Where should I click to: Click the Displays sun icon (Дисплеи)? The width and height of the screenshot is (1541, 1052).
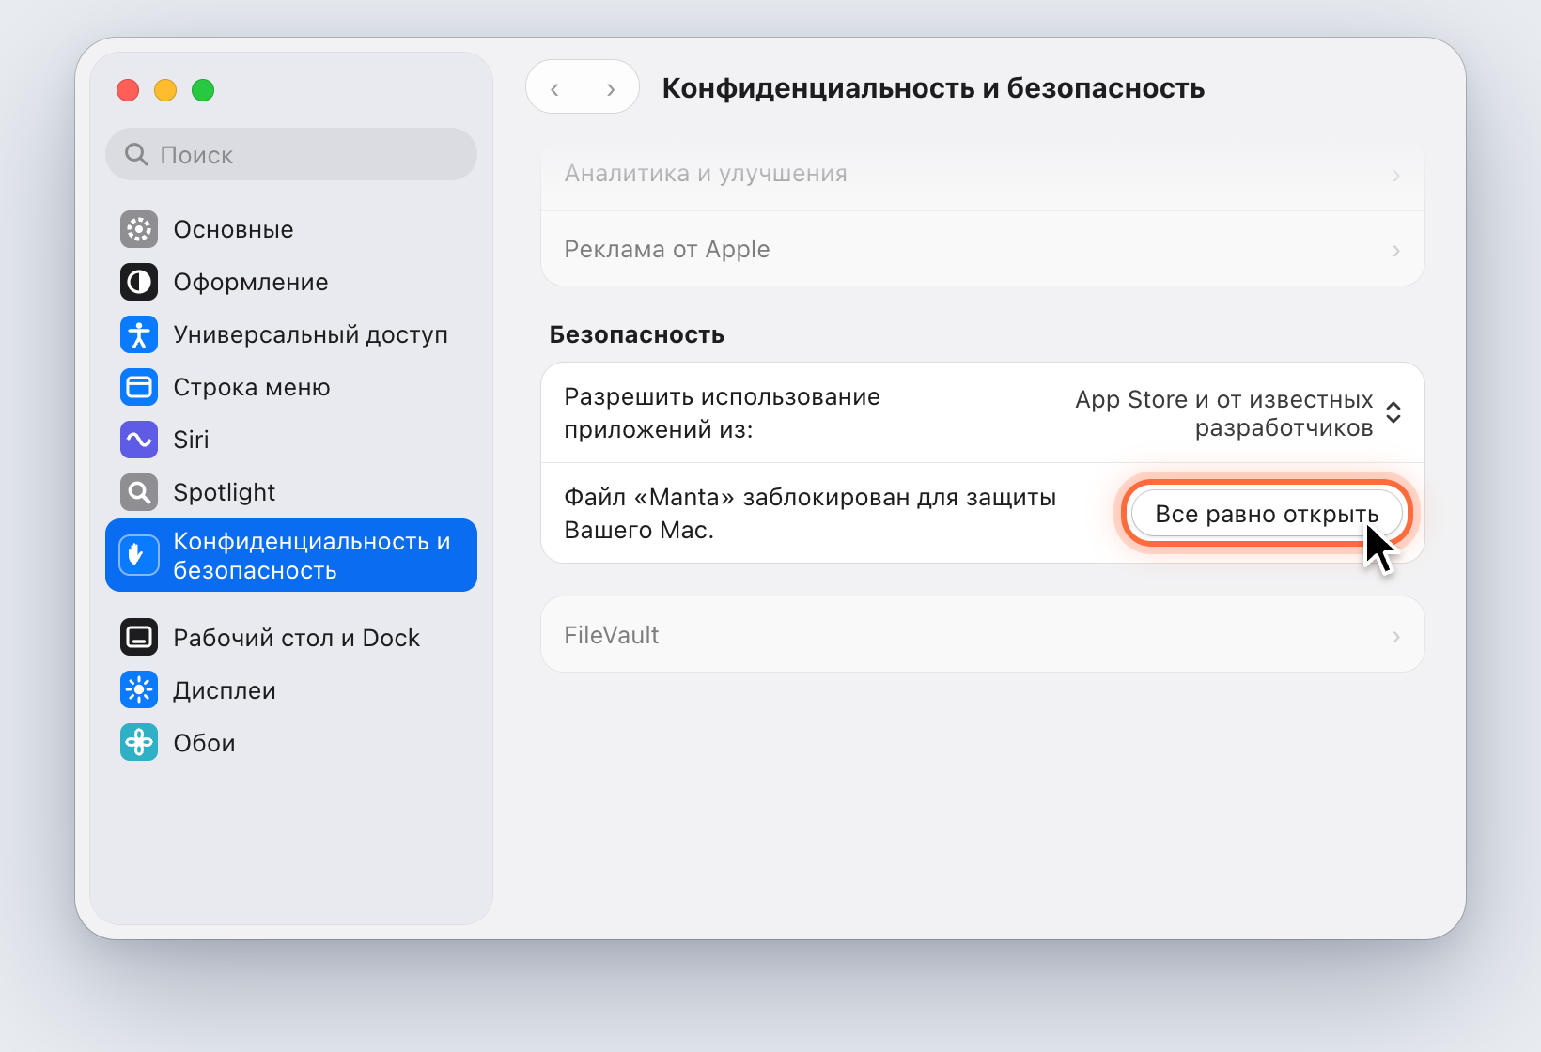[x=139, y=690]
